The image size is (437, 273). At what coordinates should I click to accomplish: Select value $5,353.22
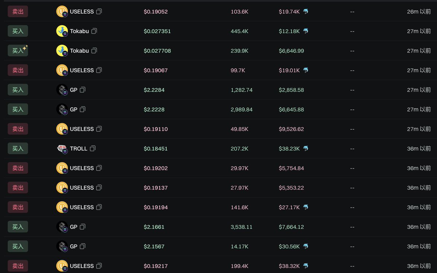coord(291,188)
